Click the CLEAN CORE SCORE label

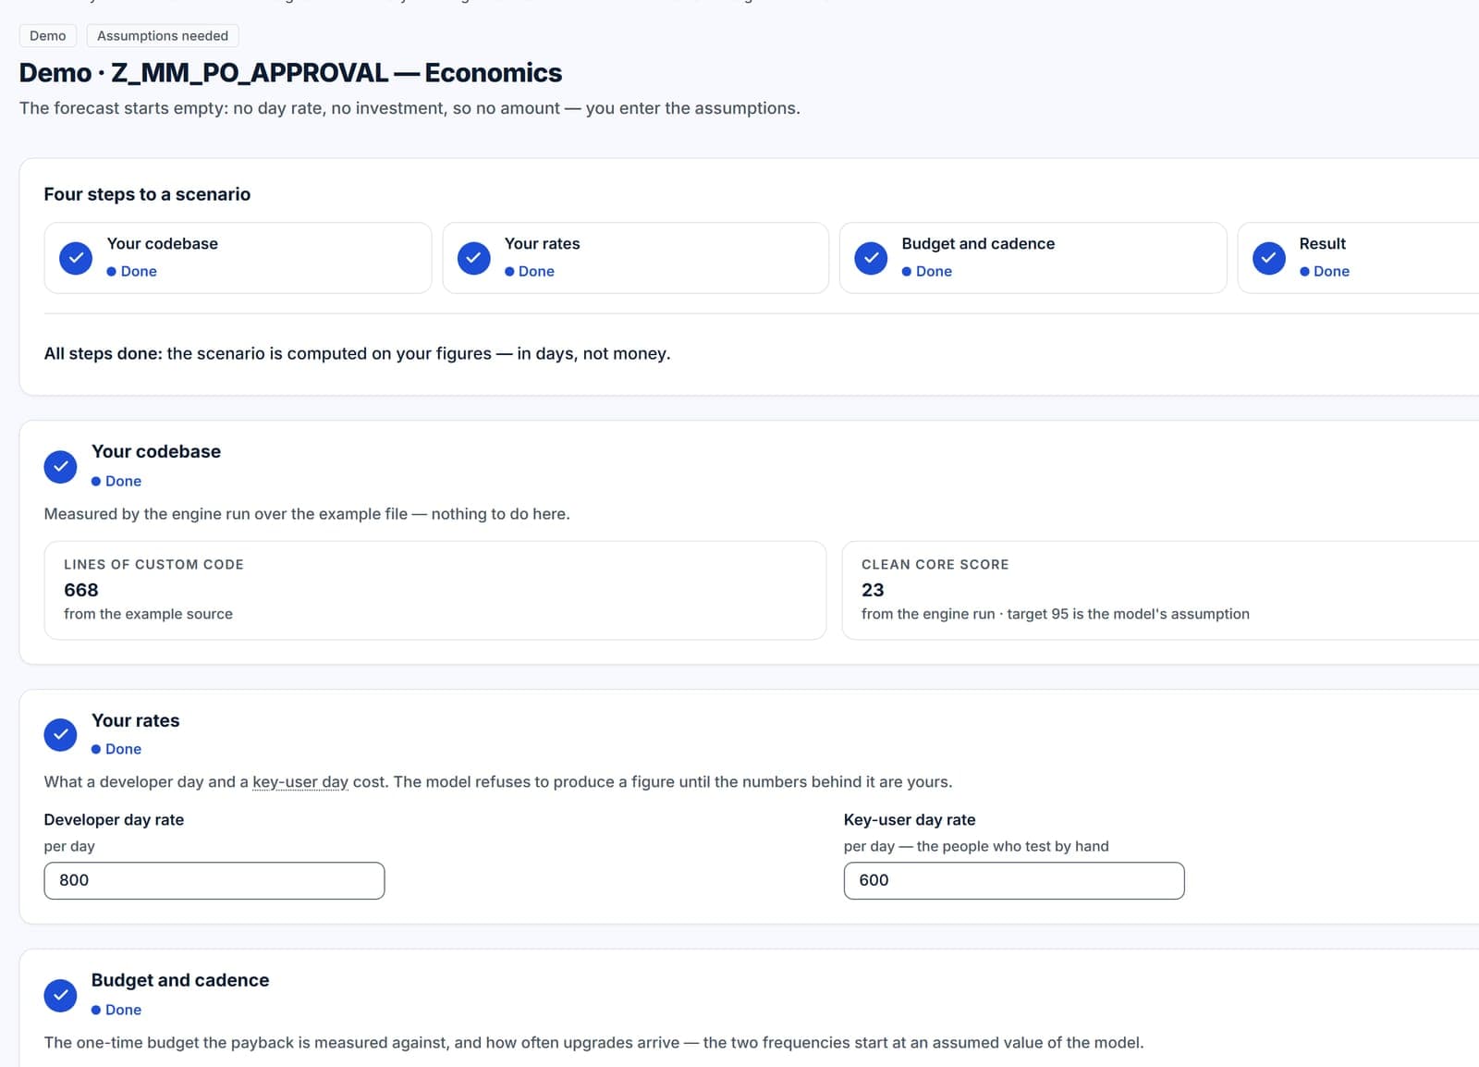935,565
